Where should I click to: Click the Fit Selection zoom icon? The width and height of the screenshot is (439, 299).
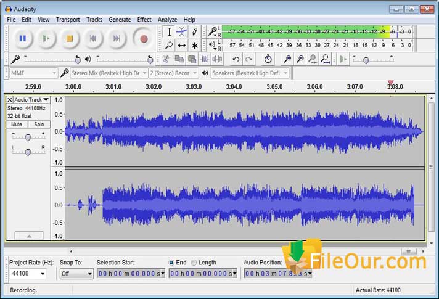[x=313, y=59]
